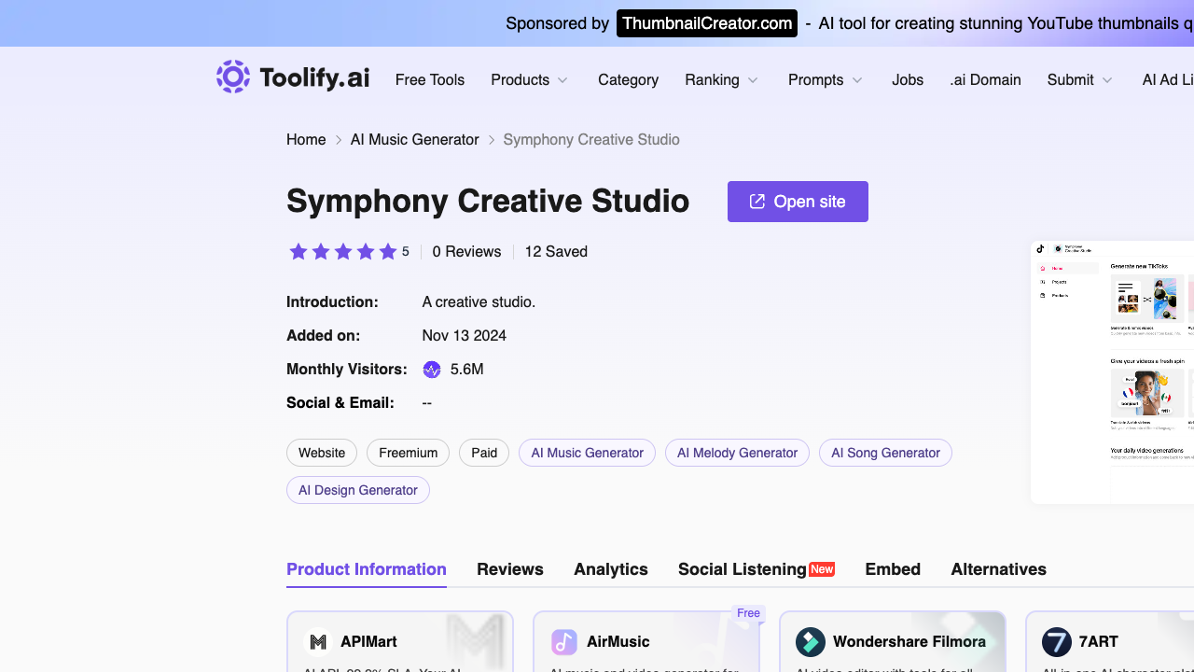Go to Home breadcrumb link
The height and width of the screenshot is (672, 1194).
coord(306,140)
